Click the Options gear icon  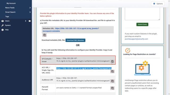[x=154, y=4]
